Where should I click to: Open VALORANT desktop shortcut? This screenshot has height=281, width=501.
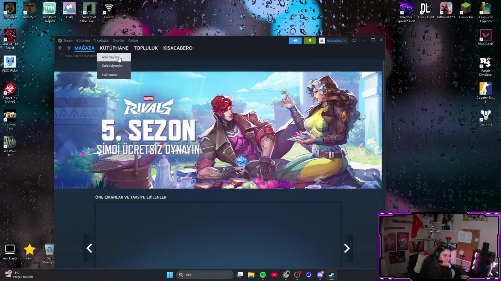click(486, 37)
